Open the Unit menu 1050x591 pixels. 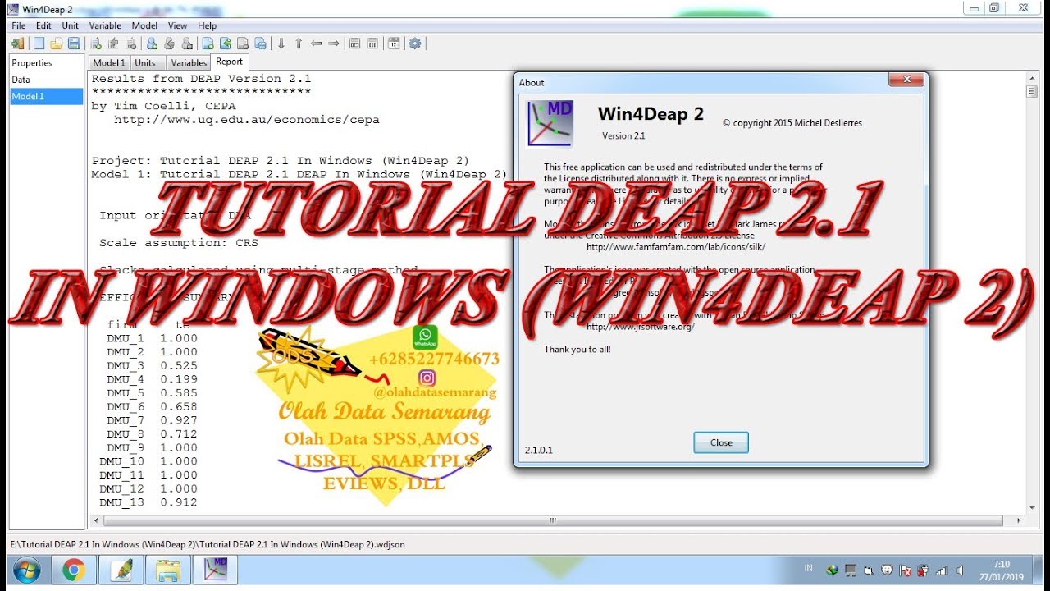pos(71,25)
